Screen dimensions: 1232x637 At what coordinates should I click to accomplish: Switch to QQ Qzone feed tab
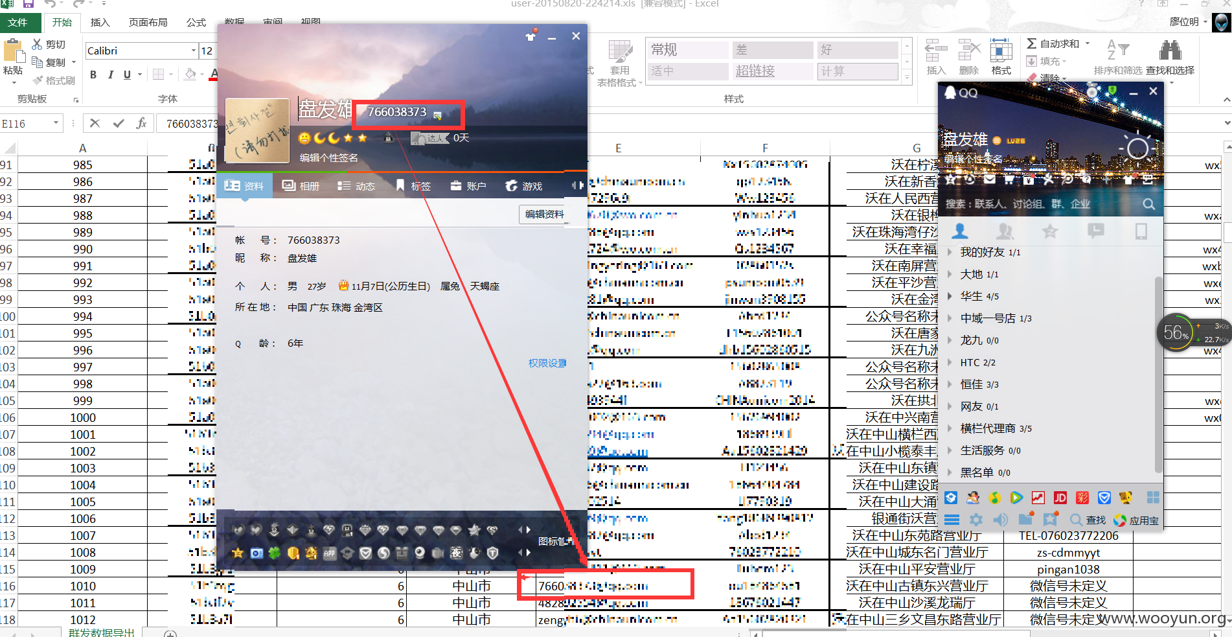[1050, 231]
